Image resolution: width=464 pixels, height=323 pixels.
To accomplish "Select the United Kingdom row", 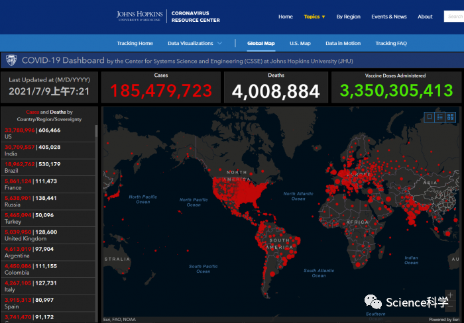I will point(48,235).
